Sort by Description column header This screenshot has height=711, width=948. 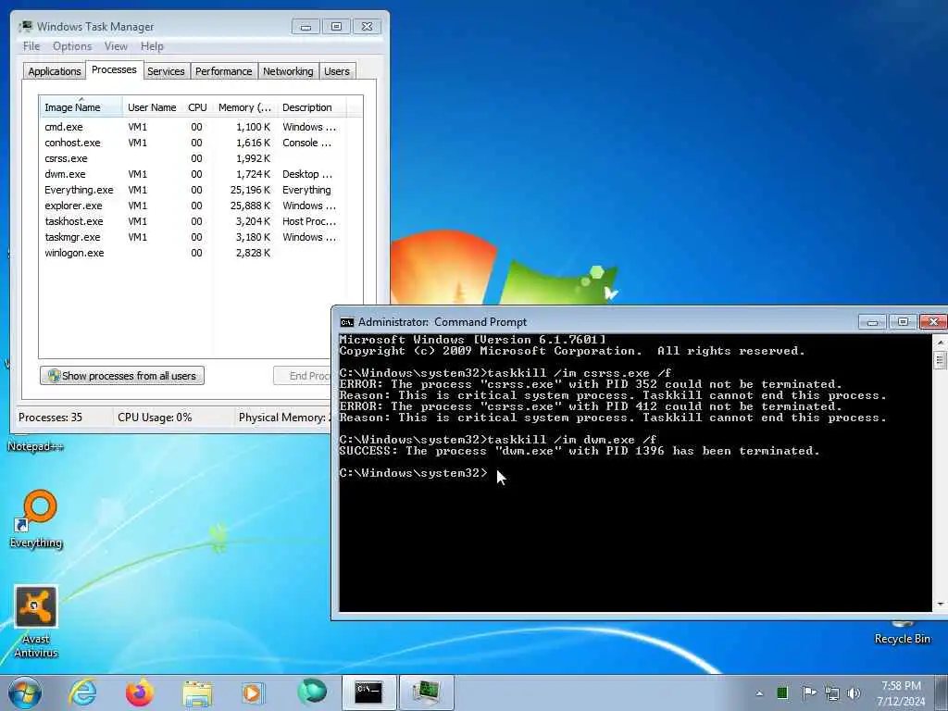click(311, 107)
